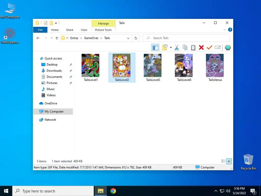Click the envelope email toolbar icon
The width and height of the screenshot is (261, 196).
(x=218, y=47)
